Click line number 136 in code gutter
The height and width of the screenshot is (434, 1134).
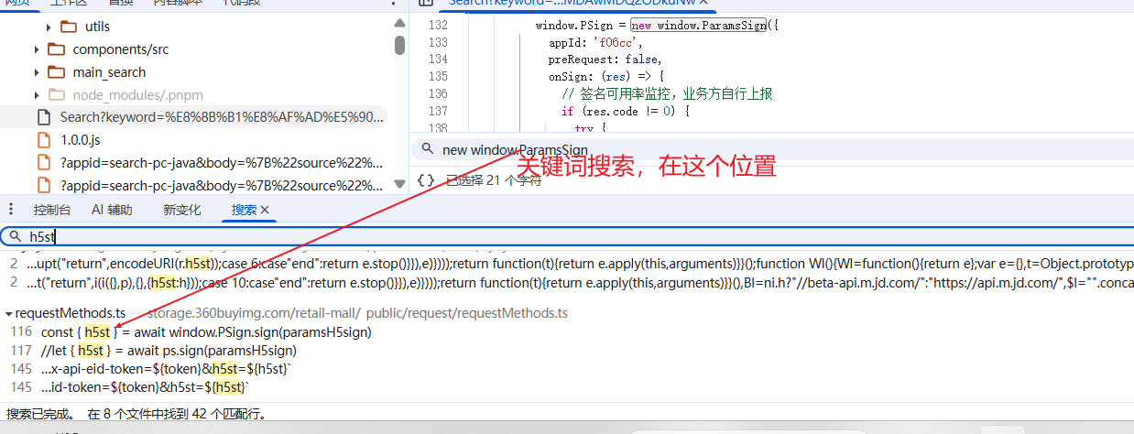pyautogui.click(x=438, y=93)
